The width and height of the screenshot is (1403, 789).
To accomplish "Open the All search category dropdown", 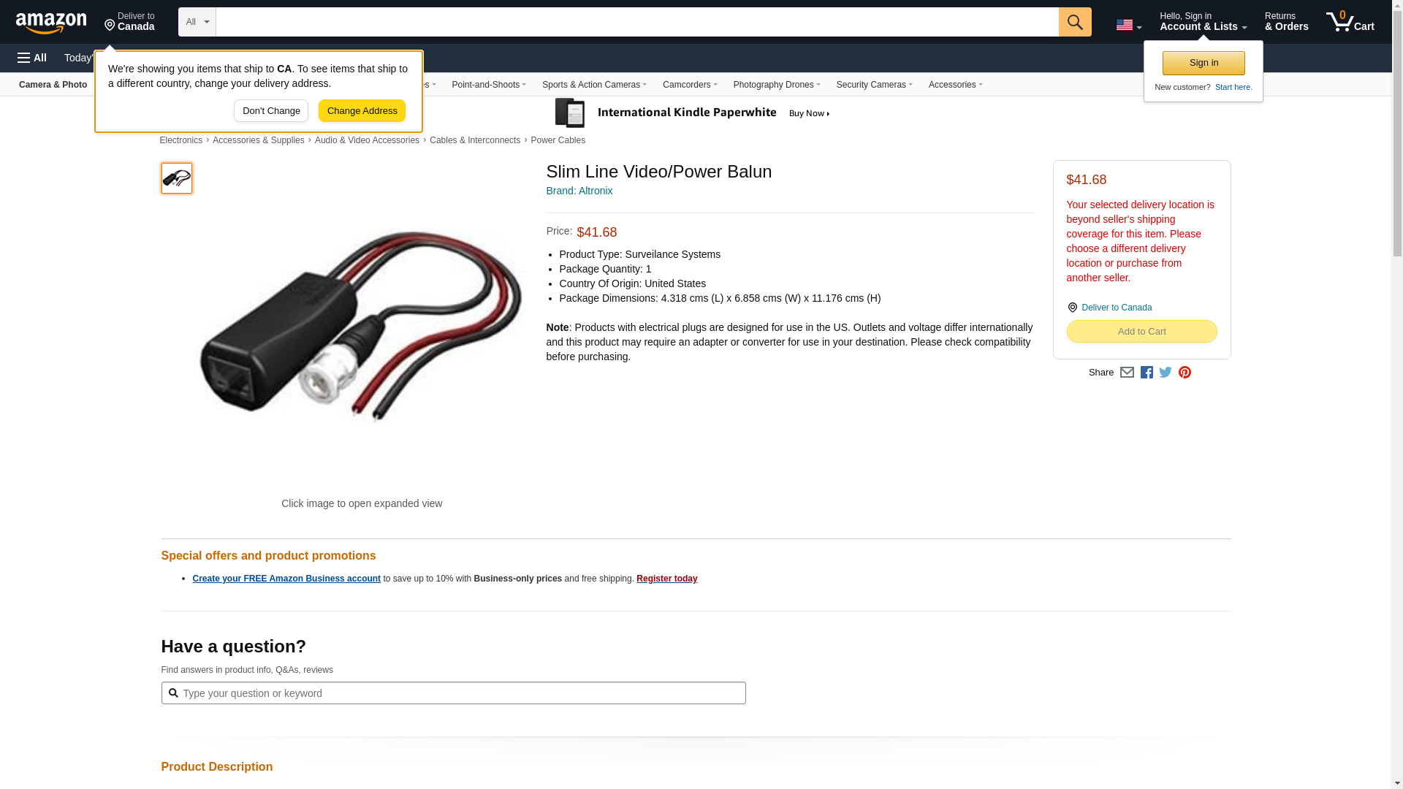I will (197, 22).
